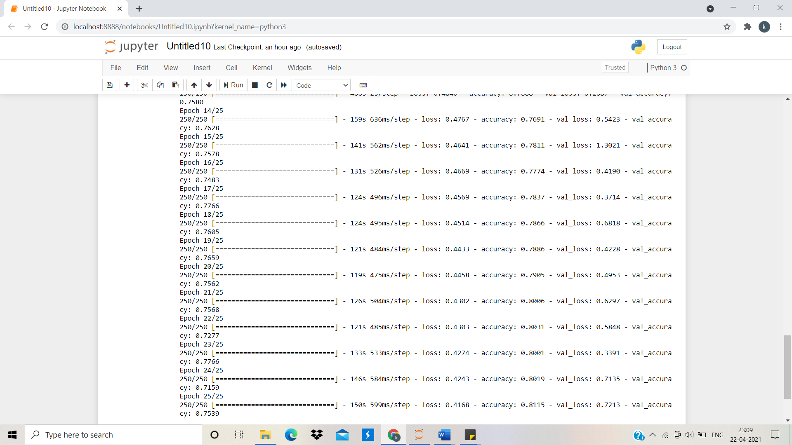The width and height of the screenshot is (792, 445).
Task: Open the extensions puzzle icon dropdown in Chrome
Action: [x=747, y=26]
